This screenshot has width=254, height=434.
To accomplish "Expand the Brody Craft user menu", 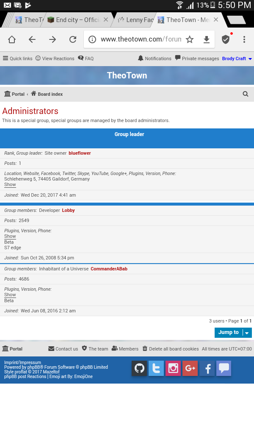I will (x=237, y=58).
